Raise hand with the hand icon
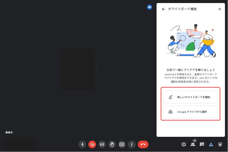228x152 pixels. [x=112, y=144]
